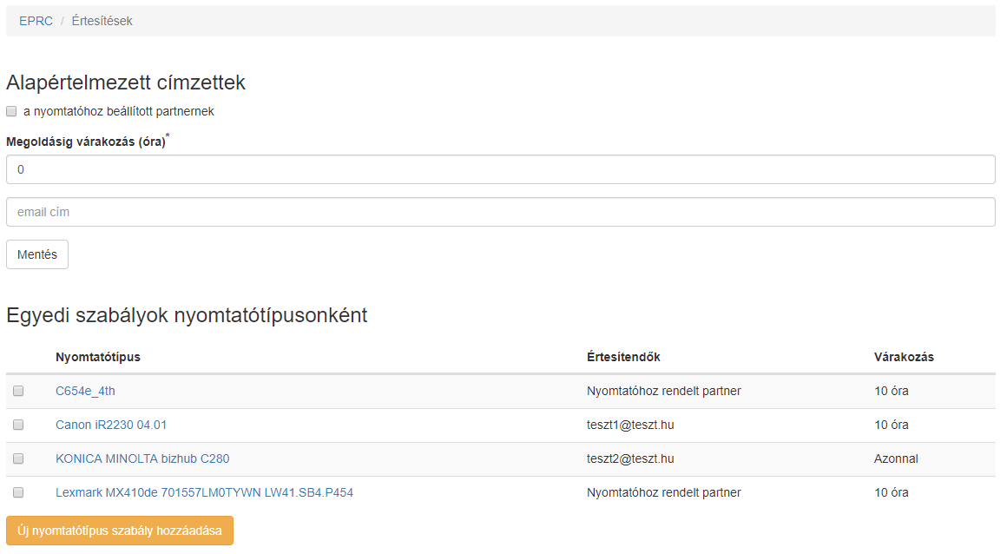
Task: Click the Várakozás column header
Action: [x=905, y=358]
